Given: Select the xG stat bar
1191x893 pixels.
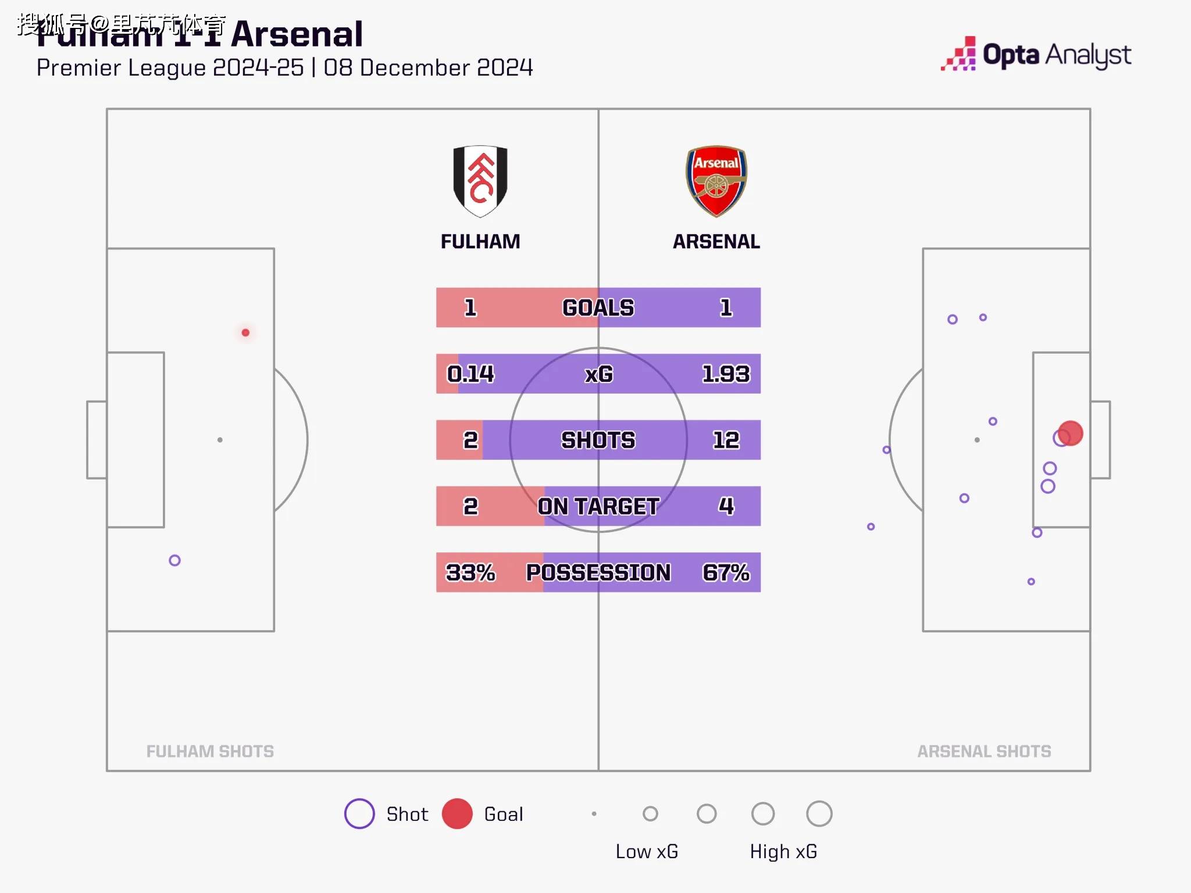Looking at the screenshot, I should (598, 374).
